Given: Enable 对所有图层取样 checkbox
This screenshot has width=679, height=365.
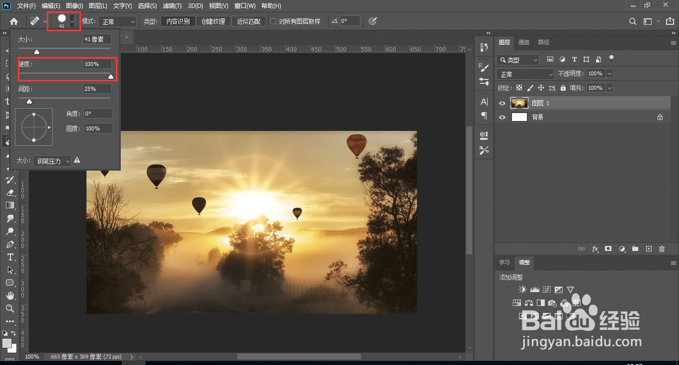Looking at the screenshot, I should point(273,21).
